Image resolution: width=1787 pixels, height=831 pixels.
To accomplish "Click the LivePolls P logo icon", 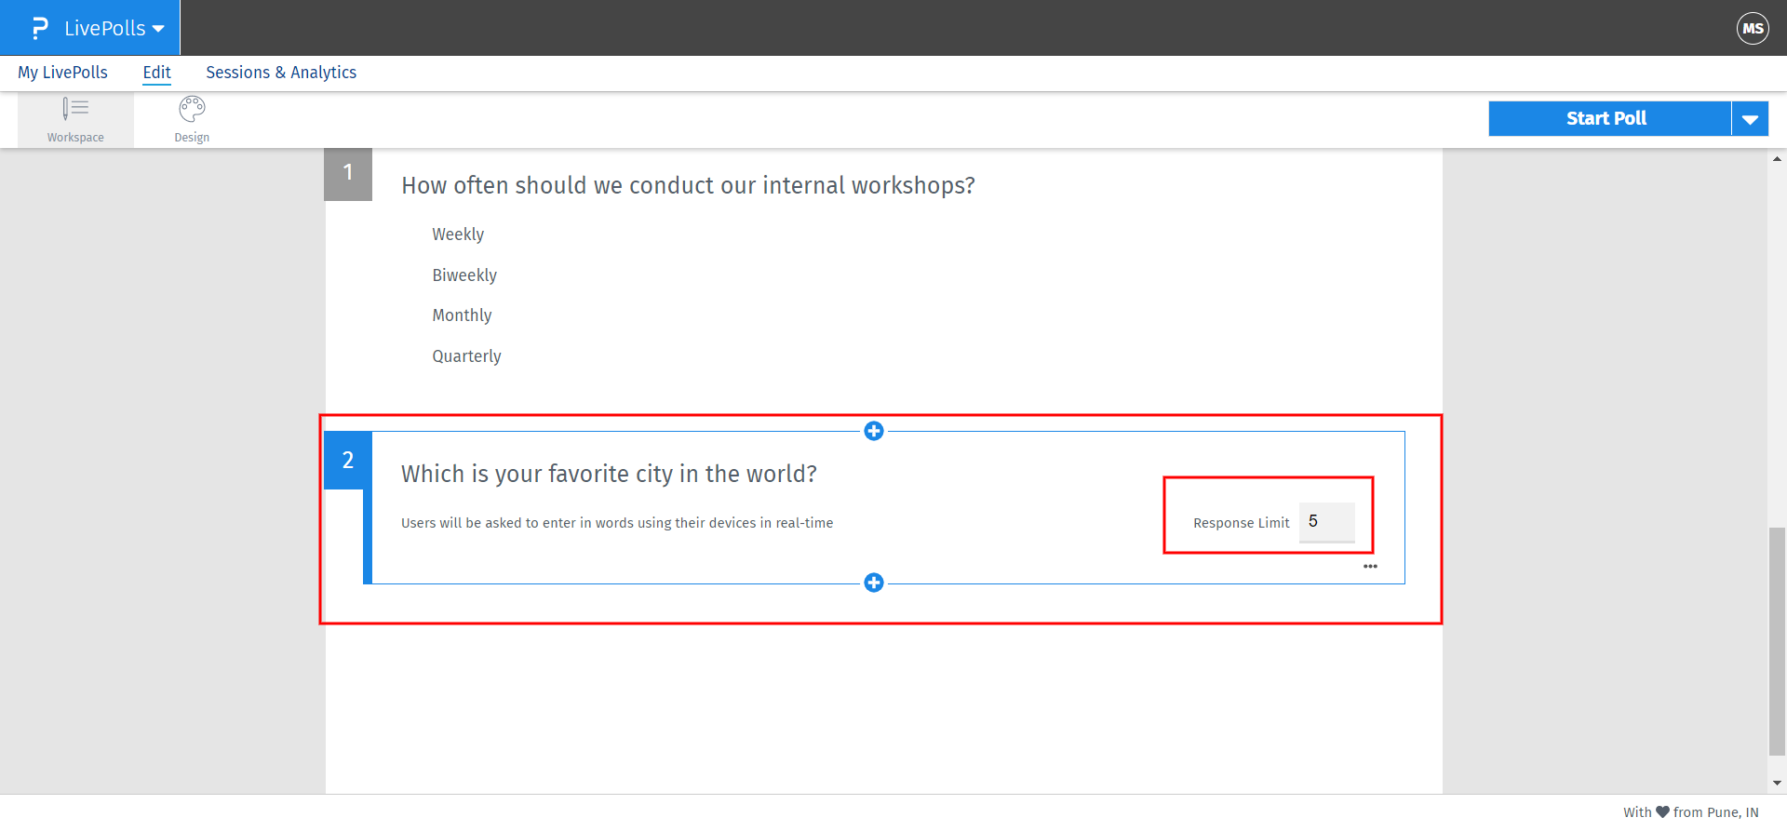I will 40,28.
